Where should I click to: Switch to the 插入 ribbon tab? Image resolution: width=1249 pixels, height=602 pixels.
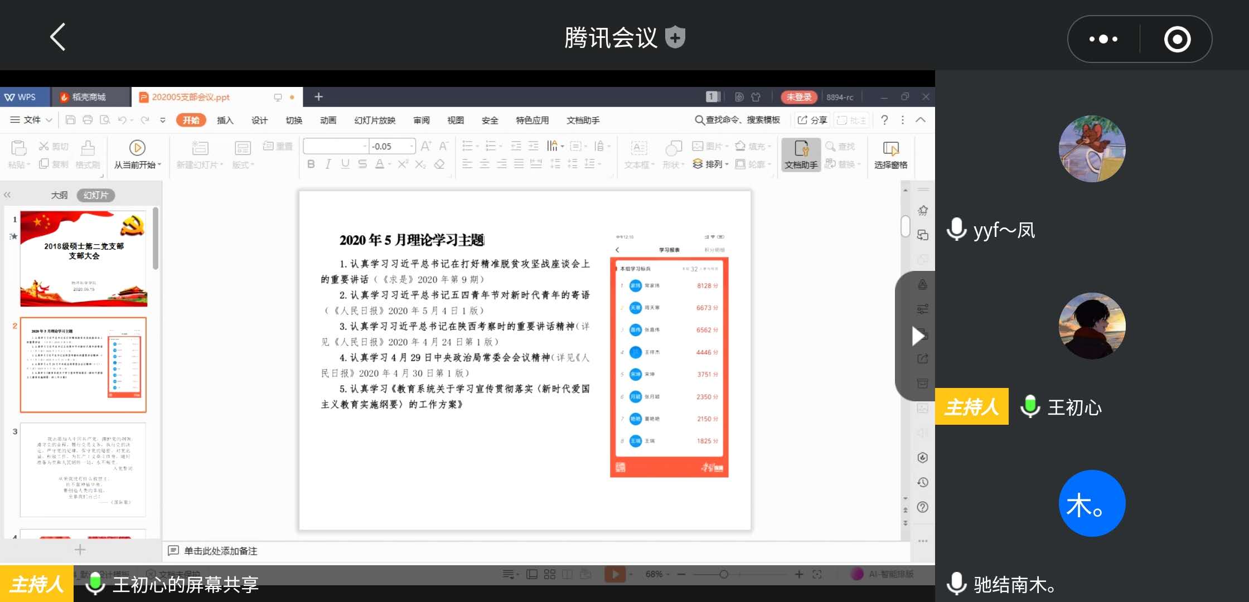[225, 120]
